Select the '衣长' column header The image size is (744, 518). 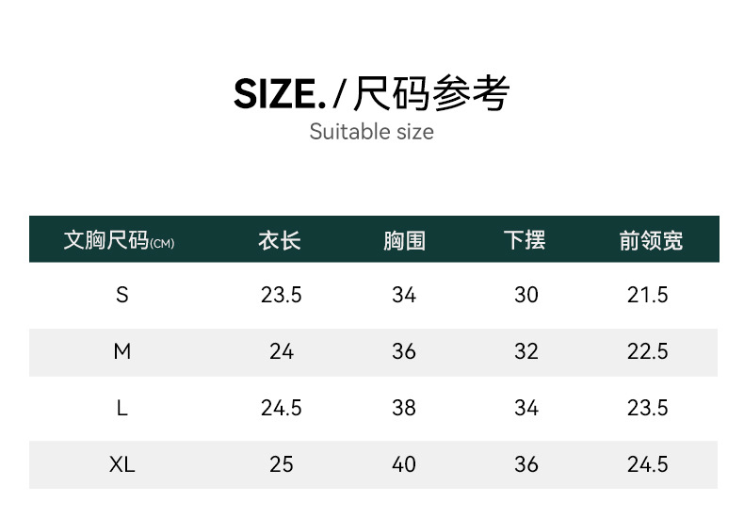pyautogui.click(x=280, y=240)
